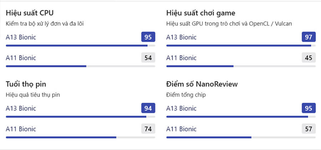Click the A11 Bionic NanoReview progress bar
This screenshot has width=321, height=150.
pyautogui.click(x=241, y=137)
